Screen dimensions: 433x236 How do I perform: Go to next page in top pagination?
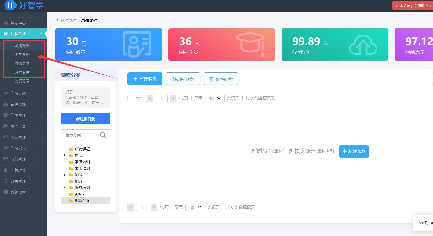(173, 99)
